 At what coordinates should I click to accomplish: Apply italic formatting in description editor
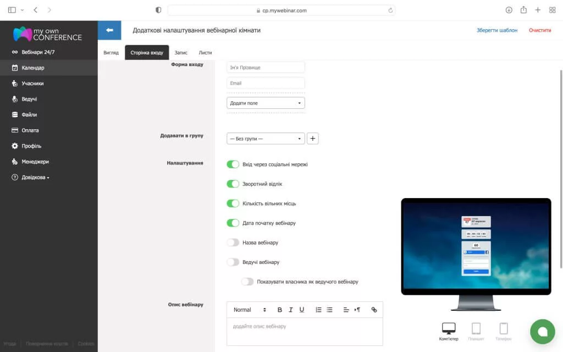(x=291, y=310)
